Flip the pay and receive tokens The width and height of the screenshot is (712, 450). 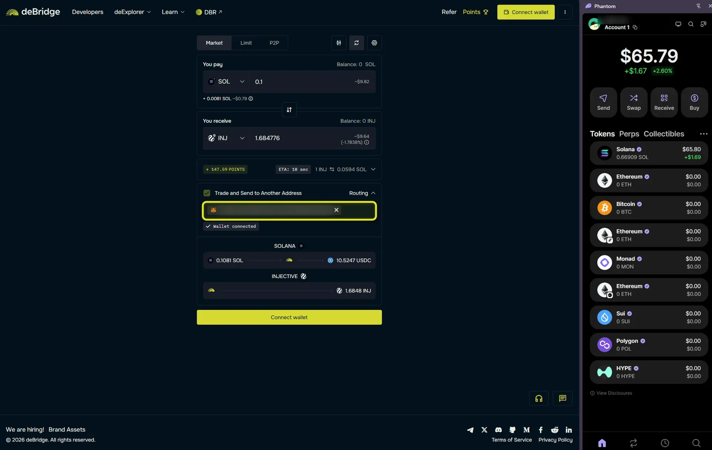coord(289,110)
